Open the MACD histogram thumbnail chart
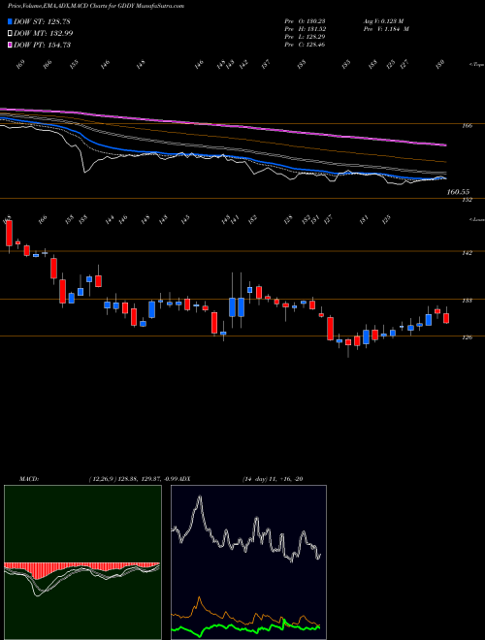This screenshot has height=640, width=485. tap(82, 562)
